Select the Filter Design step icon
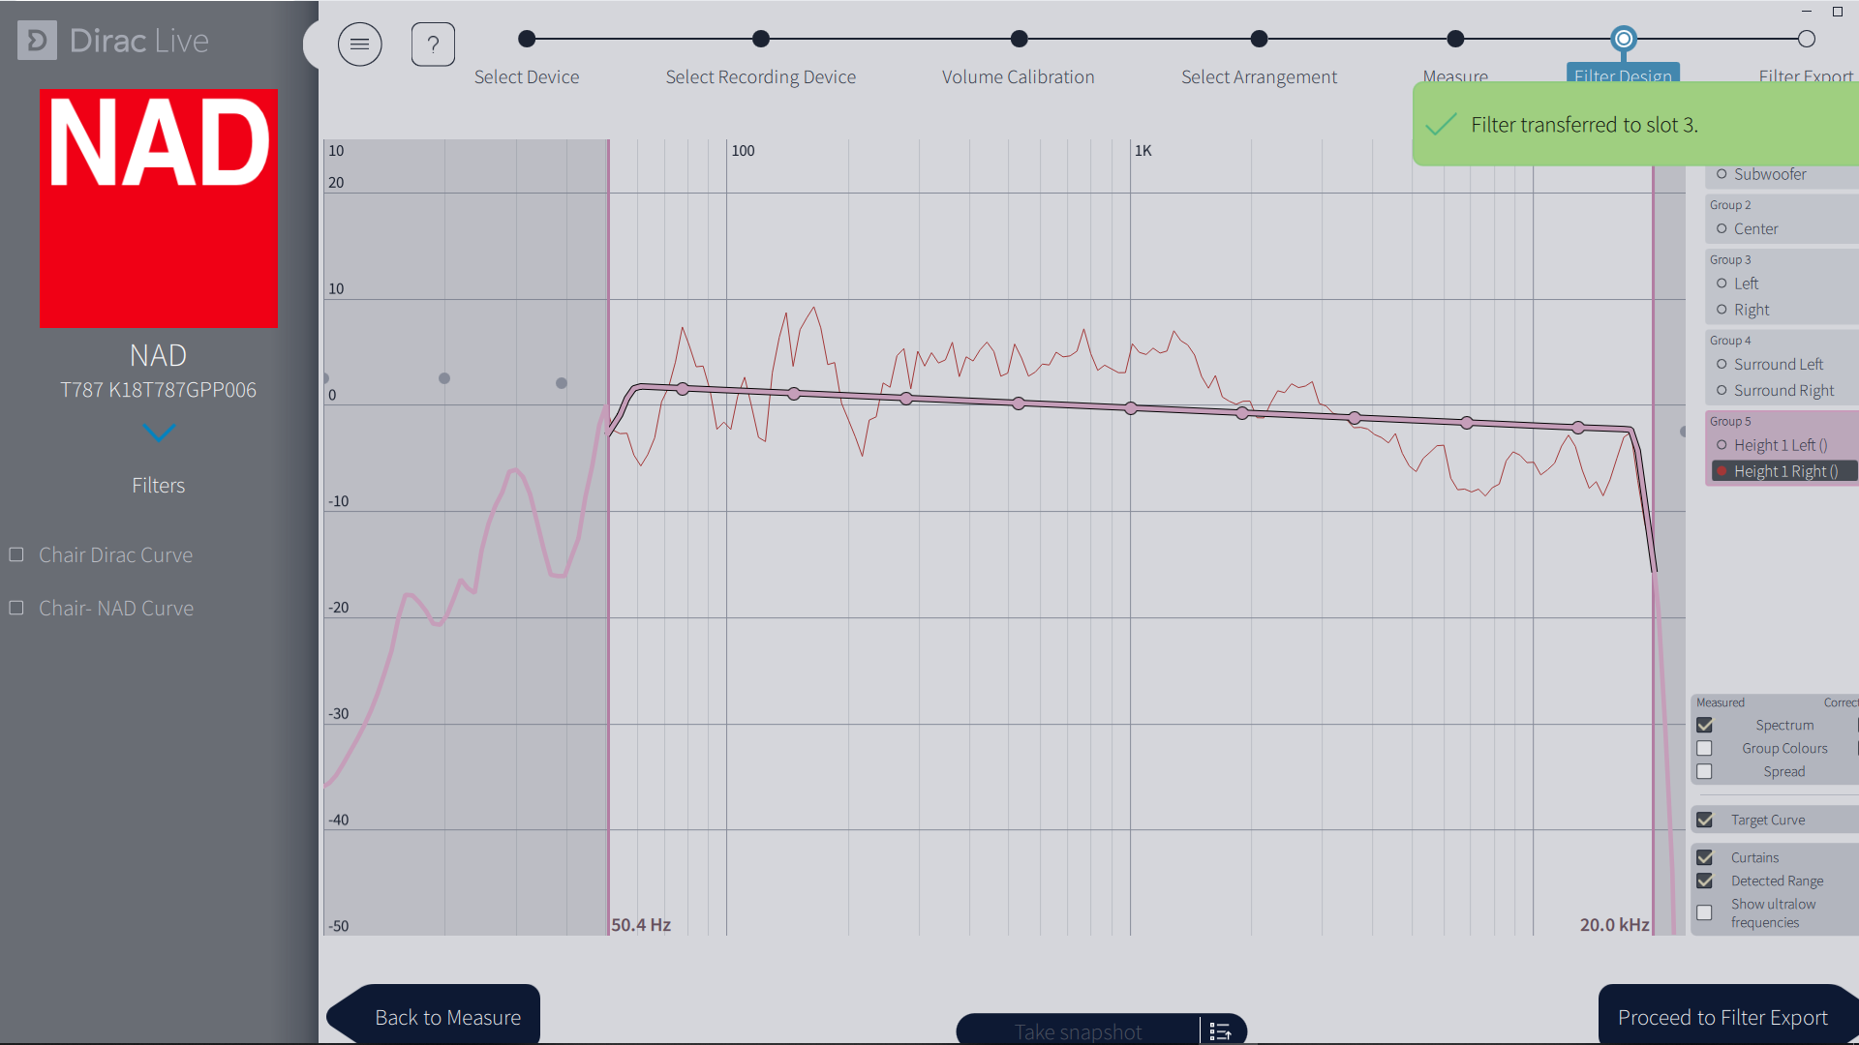Screen dimensions: 1859x1045 1623,39
